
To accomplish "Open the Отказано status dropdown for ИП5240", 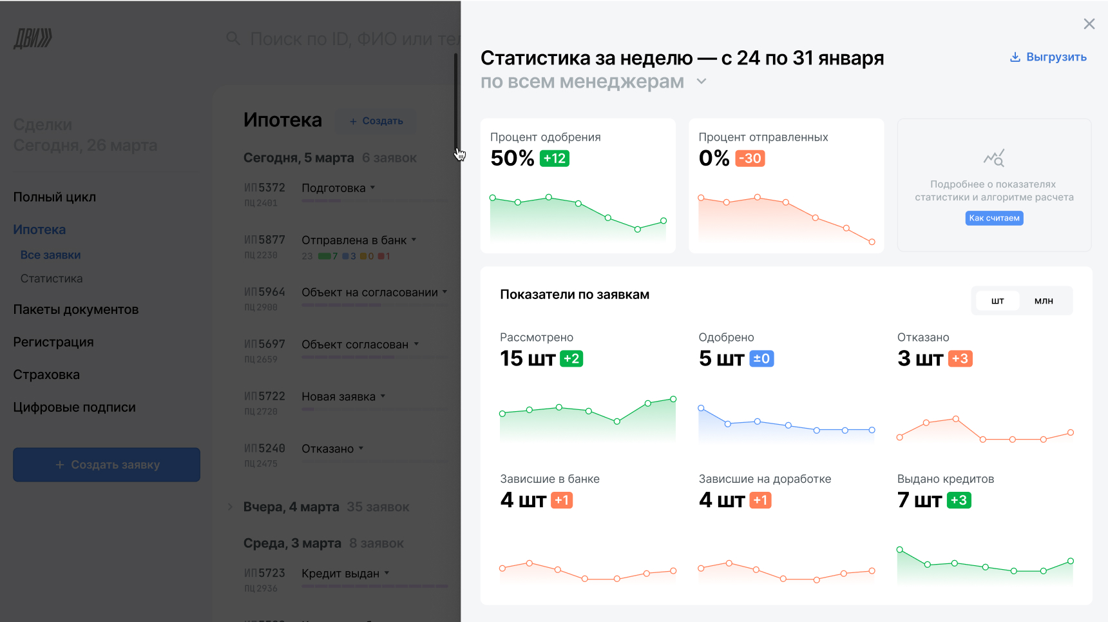I will [333, 449].
